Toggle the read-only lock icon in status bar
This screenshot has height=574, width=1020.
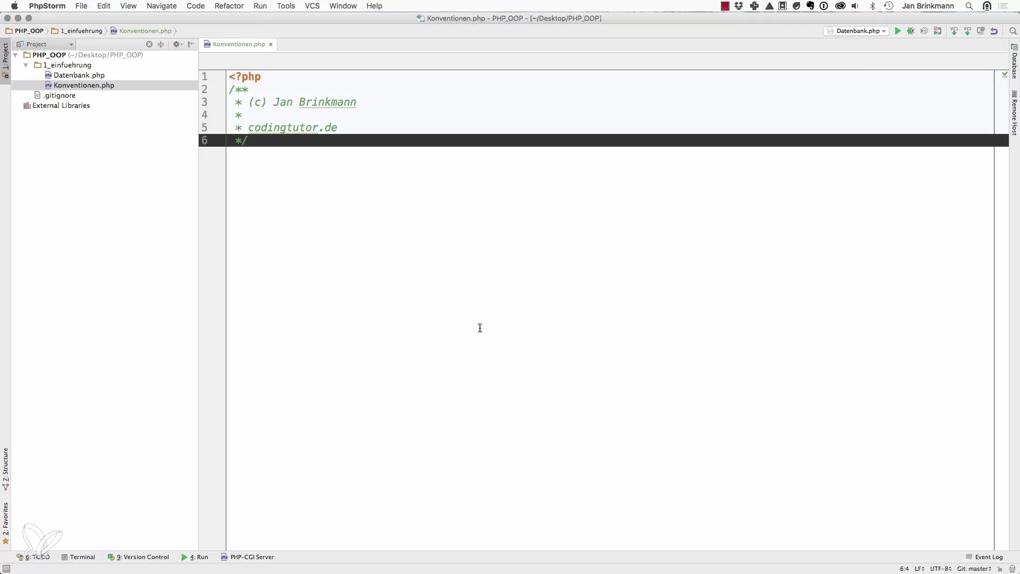1000,569
